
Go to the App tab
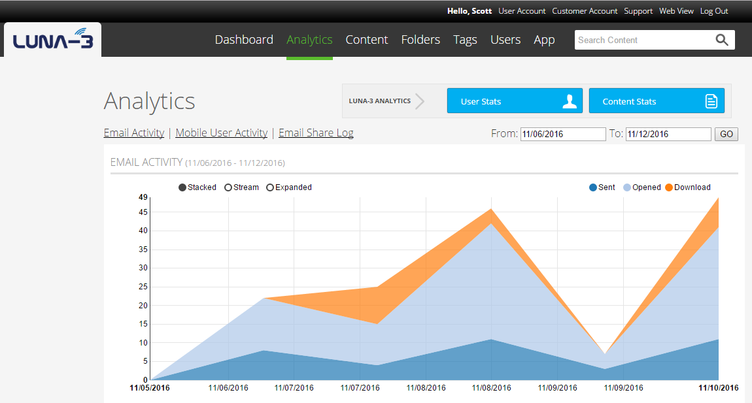click(544, 40)
